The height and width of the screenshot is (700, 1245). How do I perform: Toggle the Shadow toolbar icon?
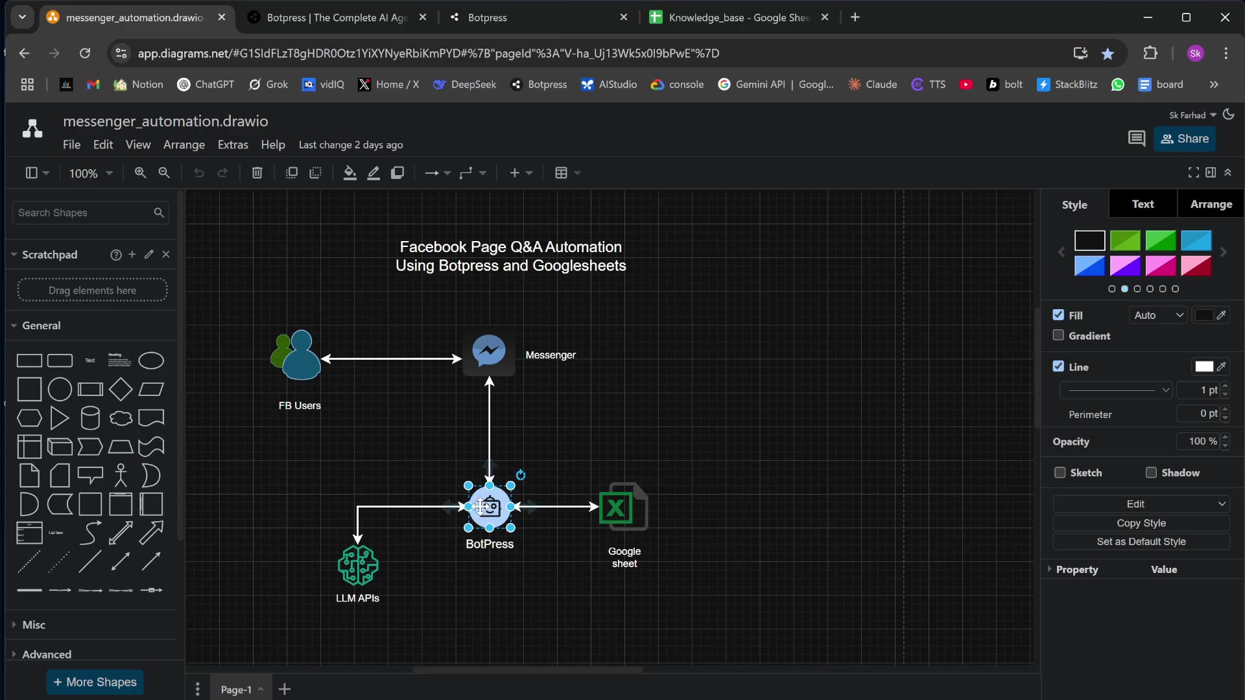click(397, 172)
